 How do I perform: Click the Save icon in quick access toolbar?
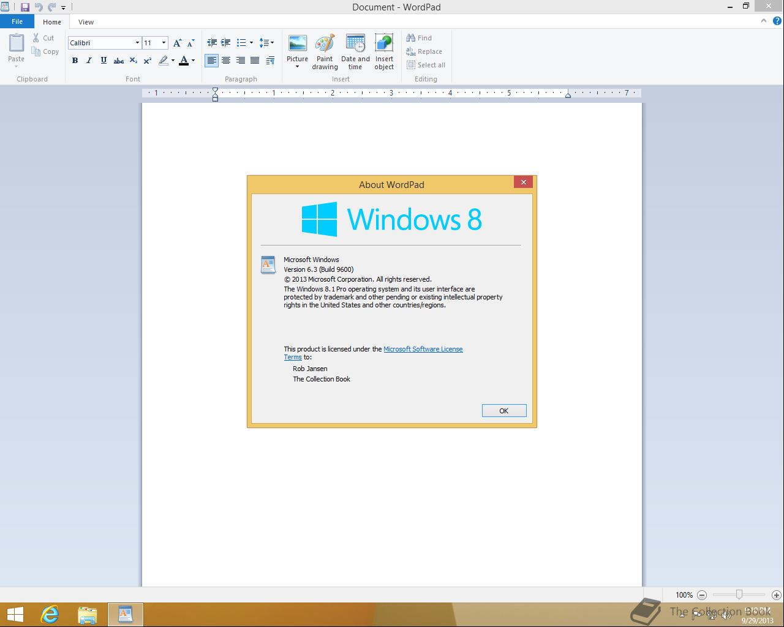pos(25,7)
